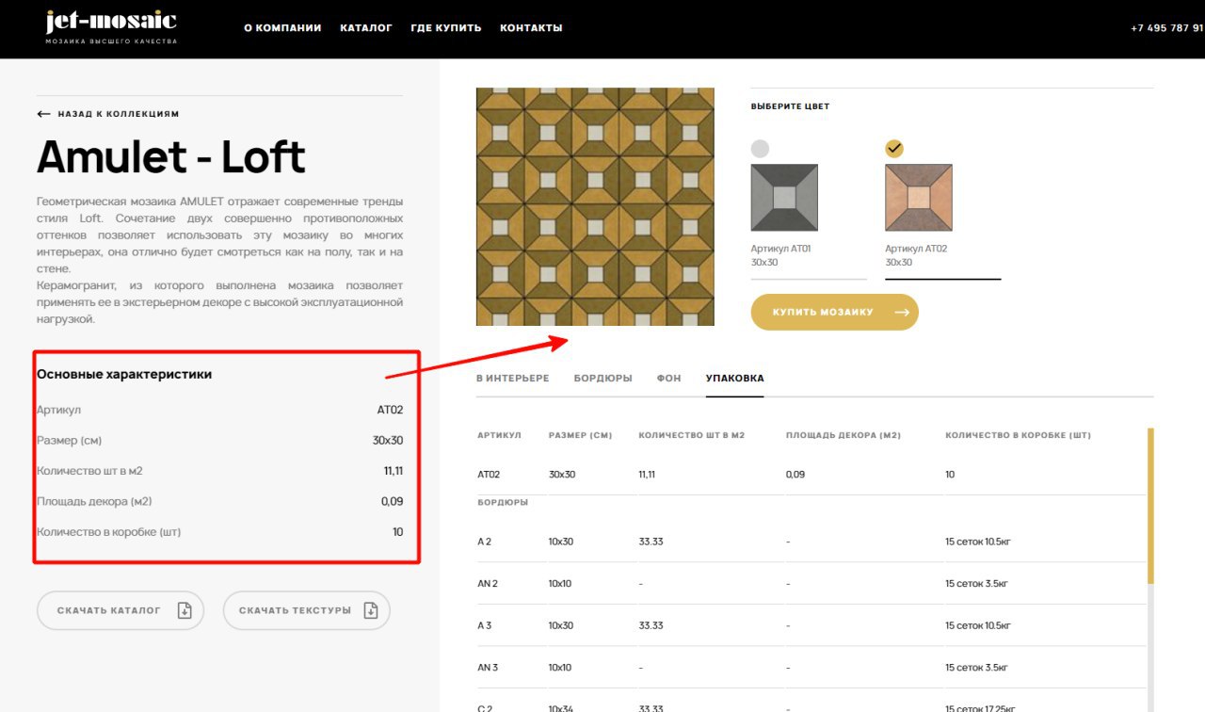Switch to В интерьере tab
The width and height of the screenshot is (1205, 712).
click(513, 378)
